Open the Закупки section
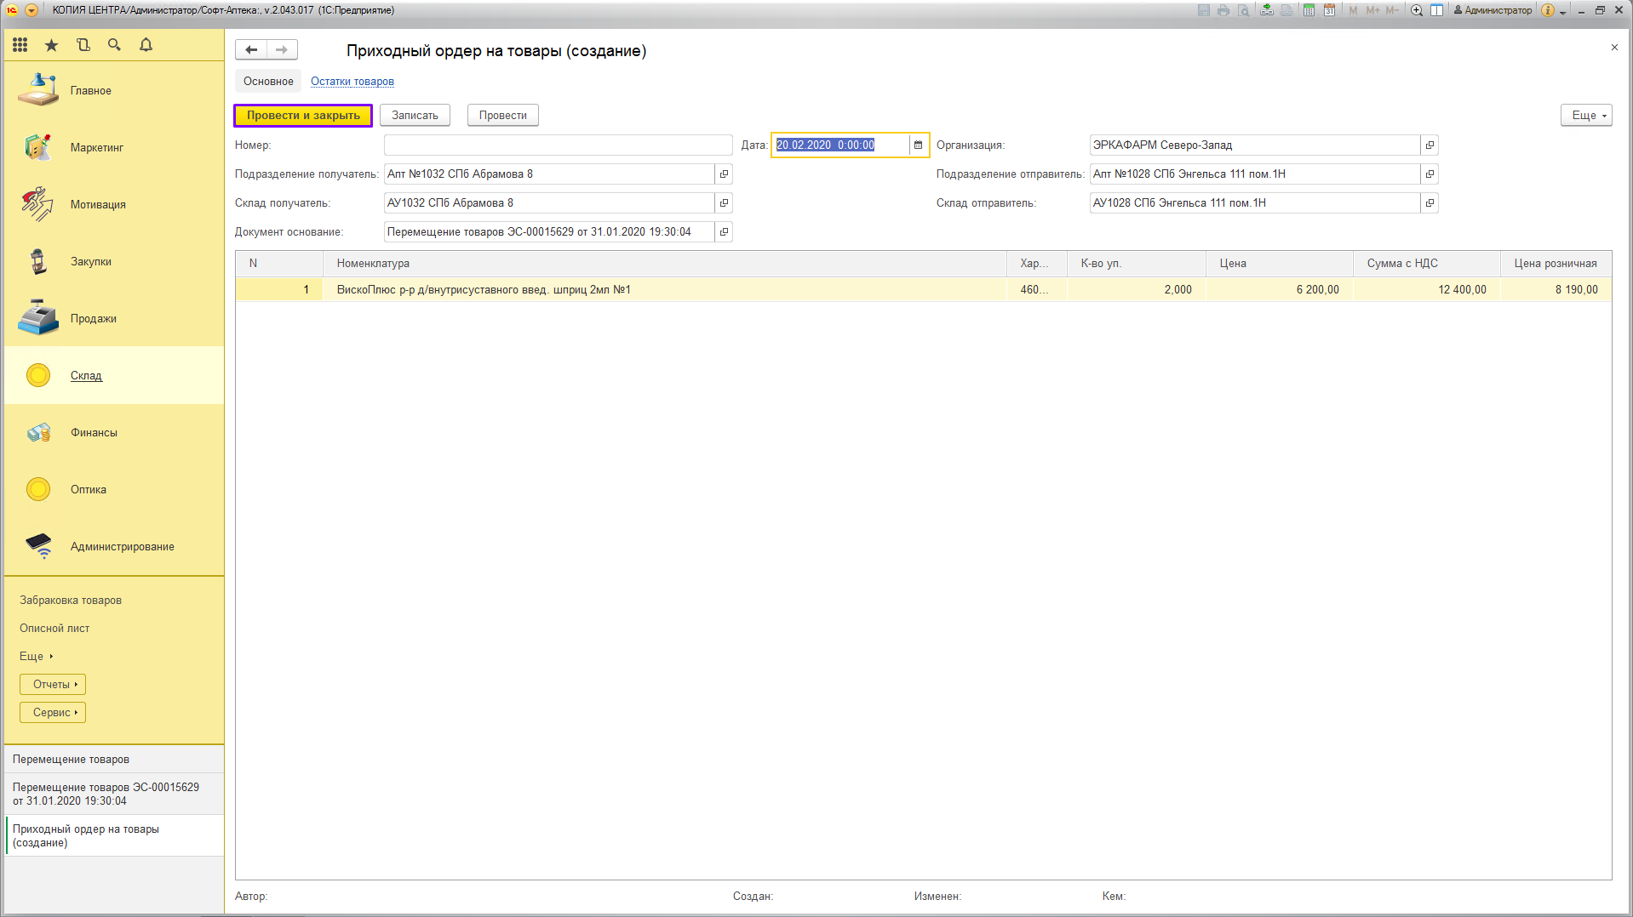This screenshot has width=1633, height=917. (x=91, y=262)
